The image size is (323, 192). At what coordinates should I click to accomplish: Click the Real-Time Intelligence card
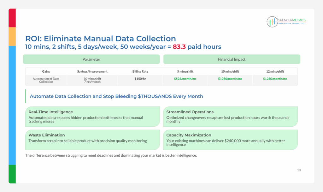92,117
